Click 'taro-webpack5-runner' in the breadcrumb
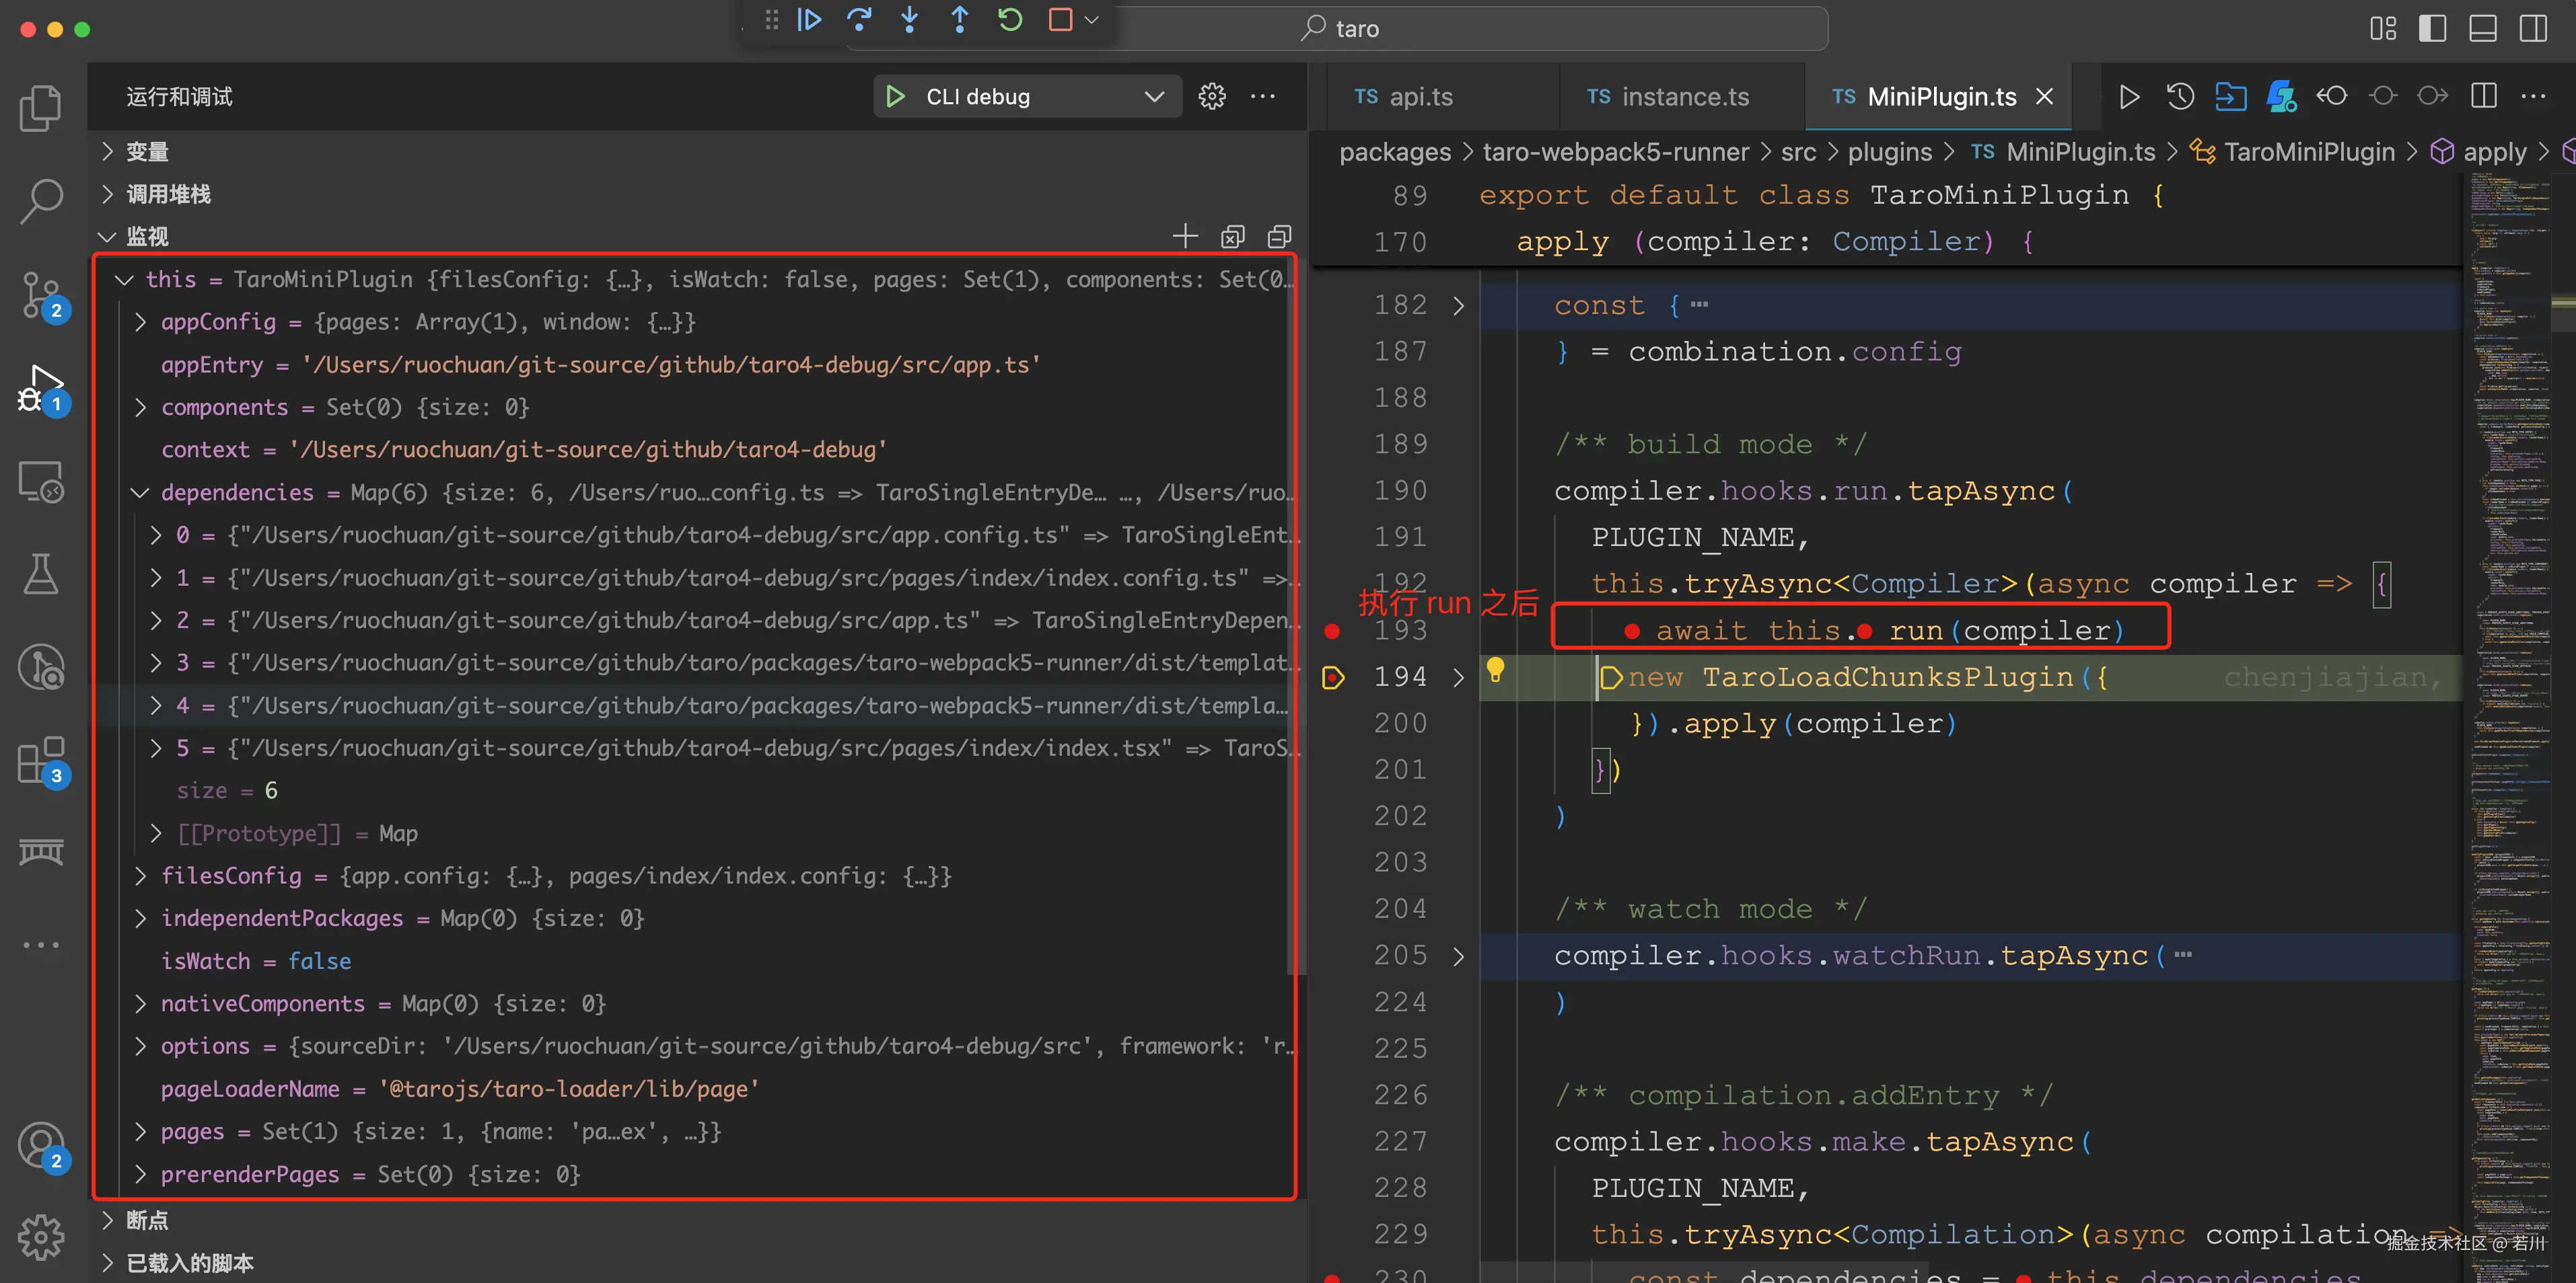This screenshot has width=2576, height=1283. click(1615, 152)
